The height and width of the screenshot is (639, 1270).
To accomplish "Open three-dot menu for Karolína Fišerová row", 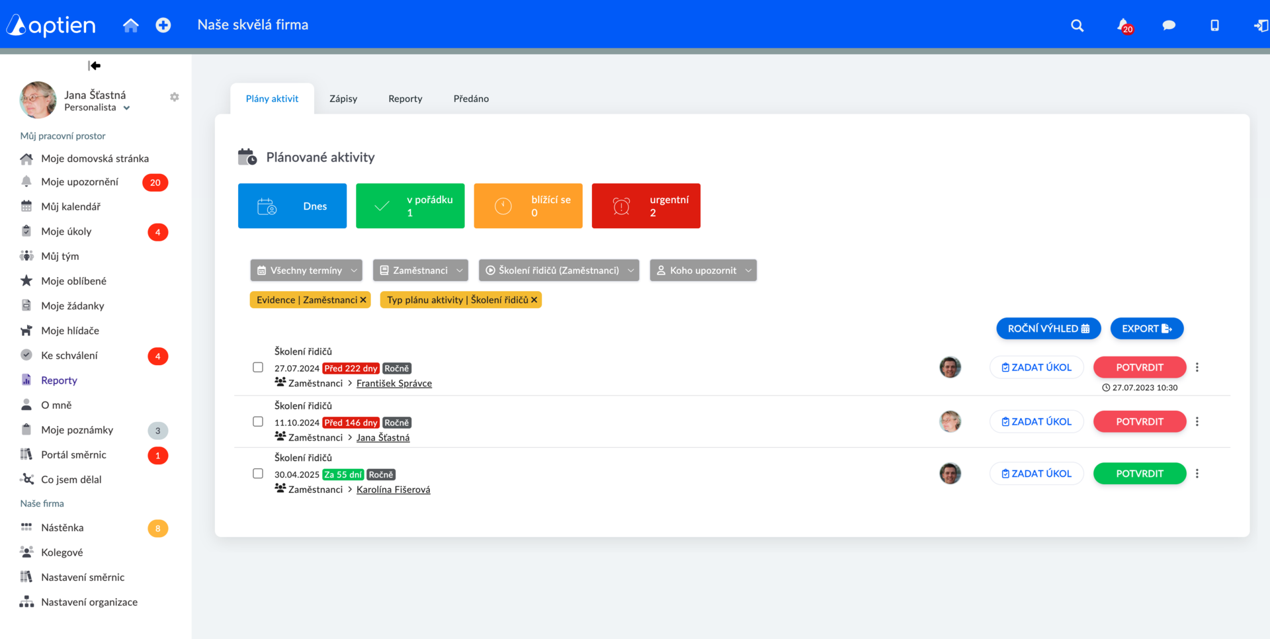I will pyautogui.click(x=1197, y=474).
